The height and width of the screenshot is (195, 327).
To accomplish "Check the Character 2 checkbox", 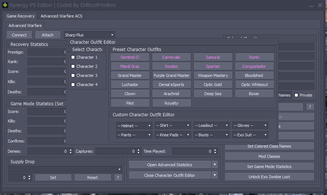I will [x=73, y=66].
